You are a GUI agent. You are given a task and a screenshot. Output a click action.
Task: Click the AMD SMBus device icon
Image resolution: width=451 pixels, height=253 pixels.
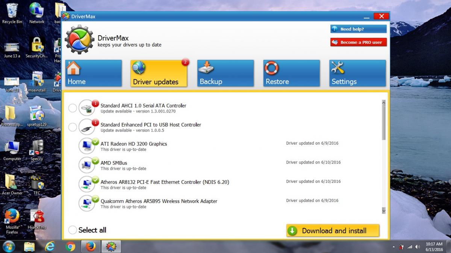tap(87, 165)
